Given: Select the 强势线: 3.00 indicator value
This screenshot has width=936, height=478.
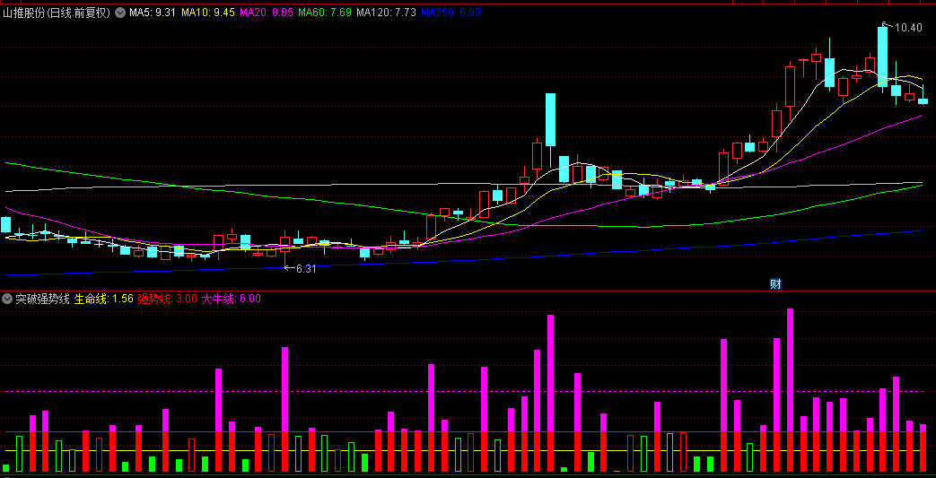Looking at the screenshot, I should pos(167,299).
